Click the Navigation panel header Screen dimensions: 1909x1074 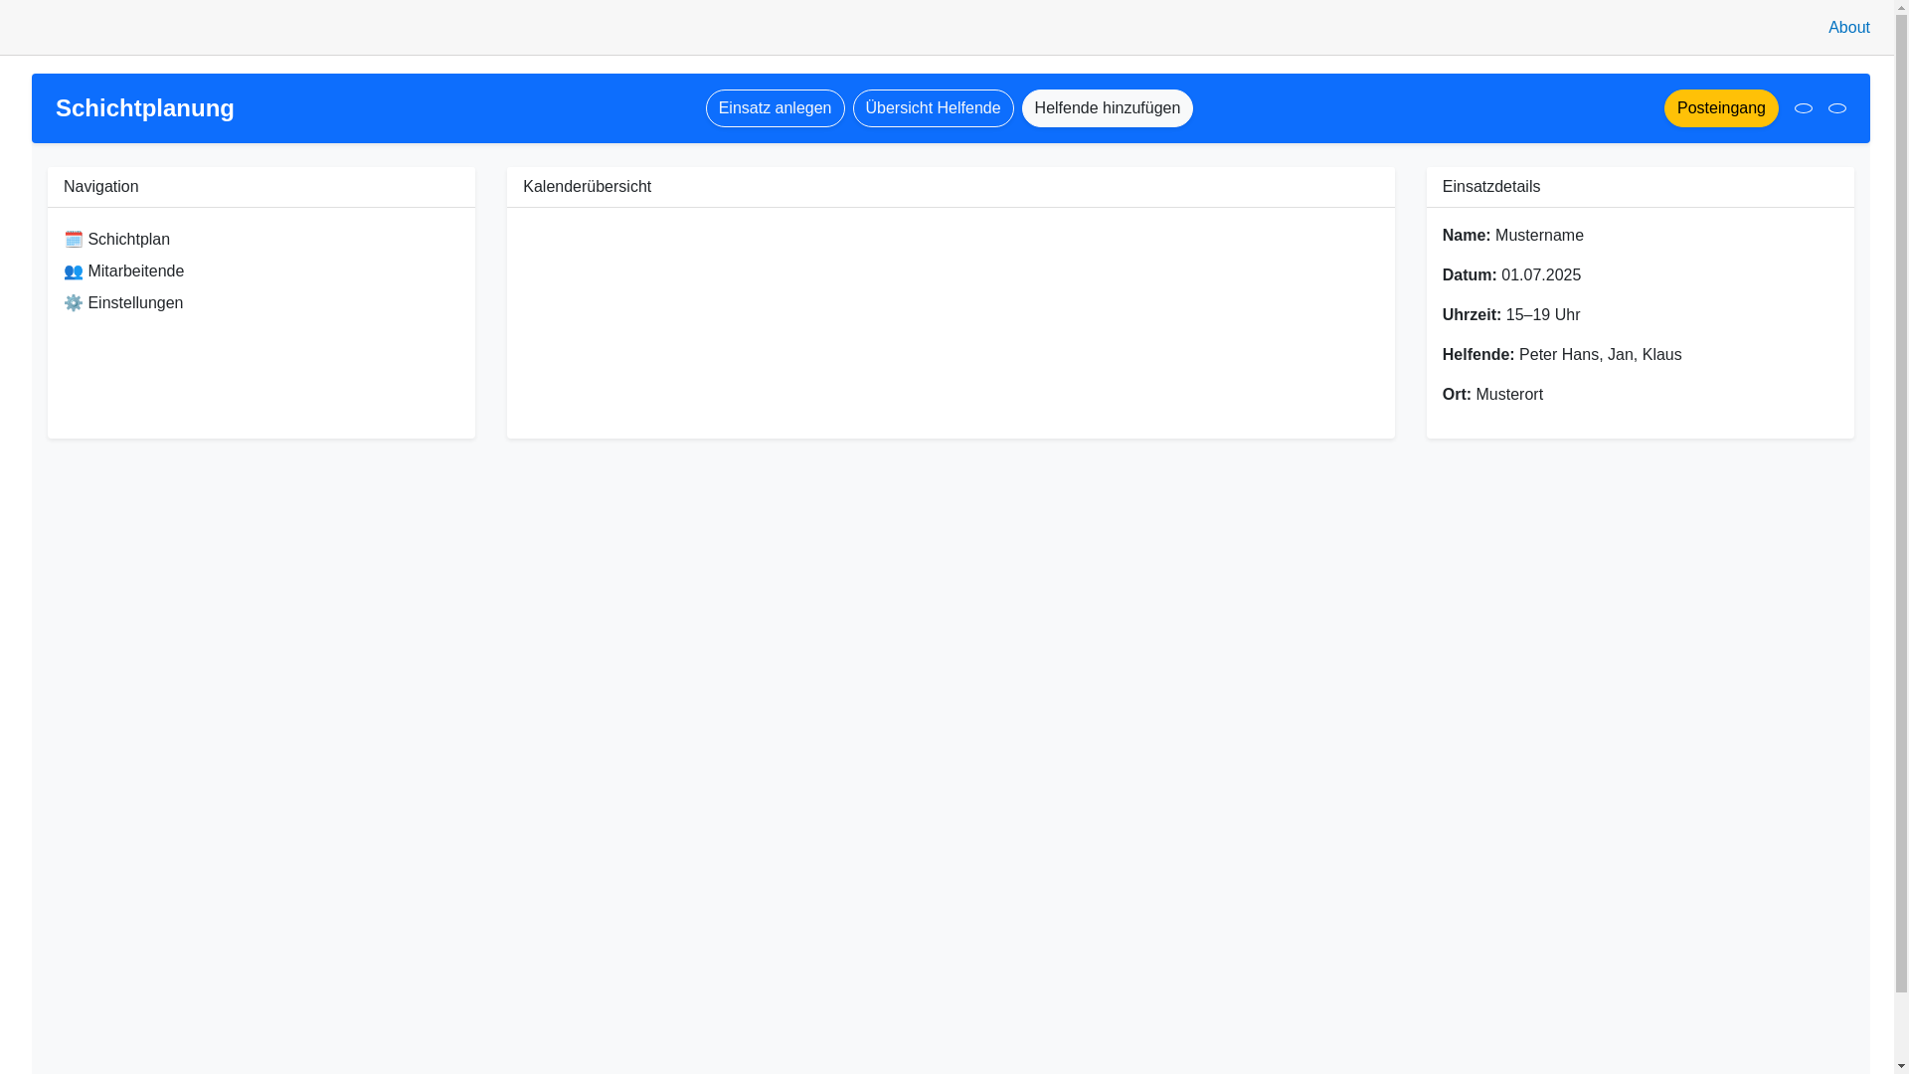coord(261,187)
